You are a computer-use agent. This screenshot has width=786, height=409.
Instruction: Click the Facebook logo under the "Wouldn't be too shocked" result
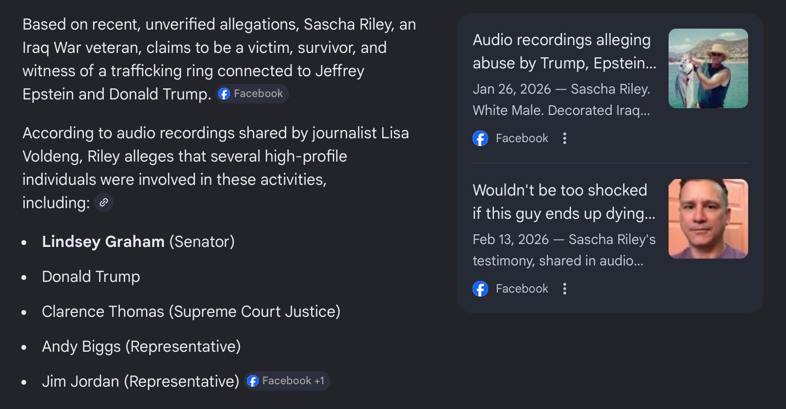click(x=480, y=289)
